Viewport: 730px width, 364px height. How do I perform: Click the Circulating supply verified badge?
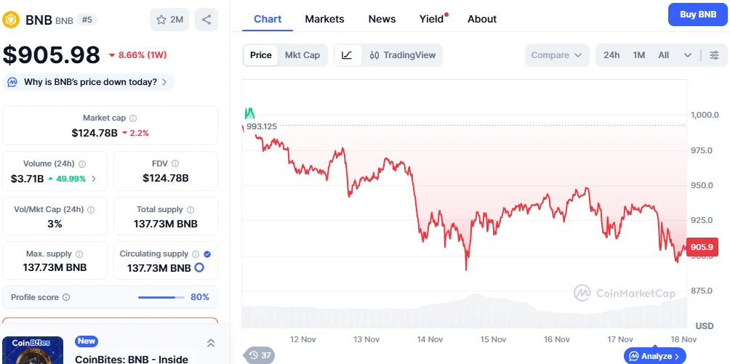coord(207,254)
